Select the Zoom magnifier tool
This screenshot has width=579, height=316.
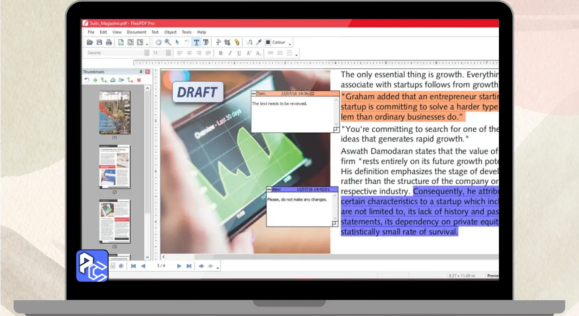coord(168,42)
